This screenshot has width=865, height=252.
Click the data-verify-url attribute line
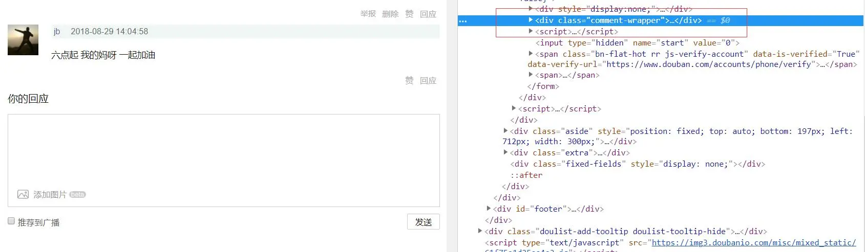pyautogui.click(x=692, y=64)
